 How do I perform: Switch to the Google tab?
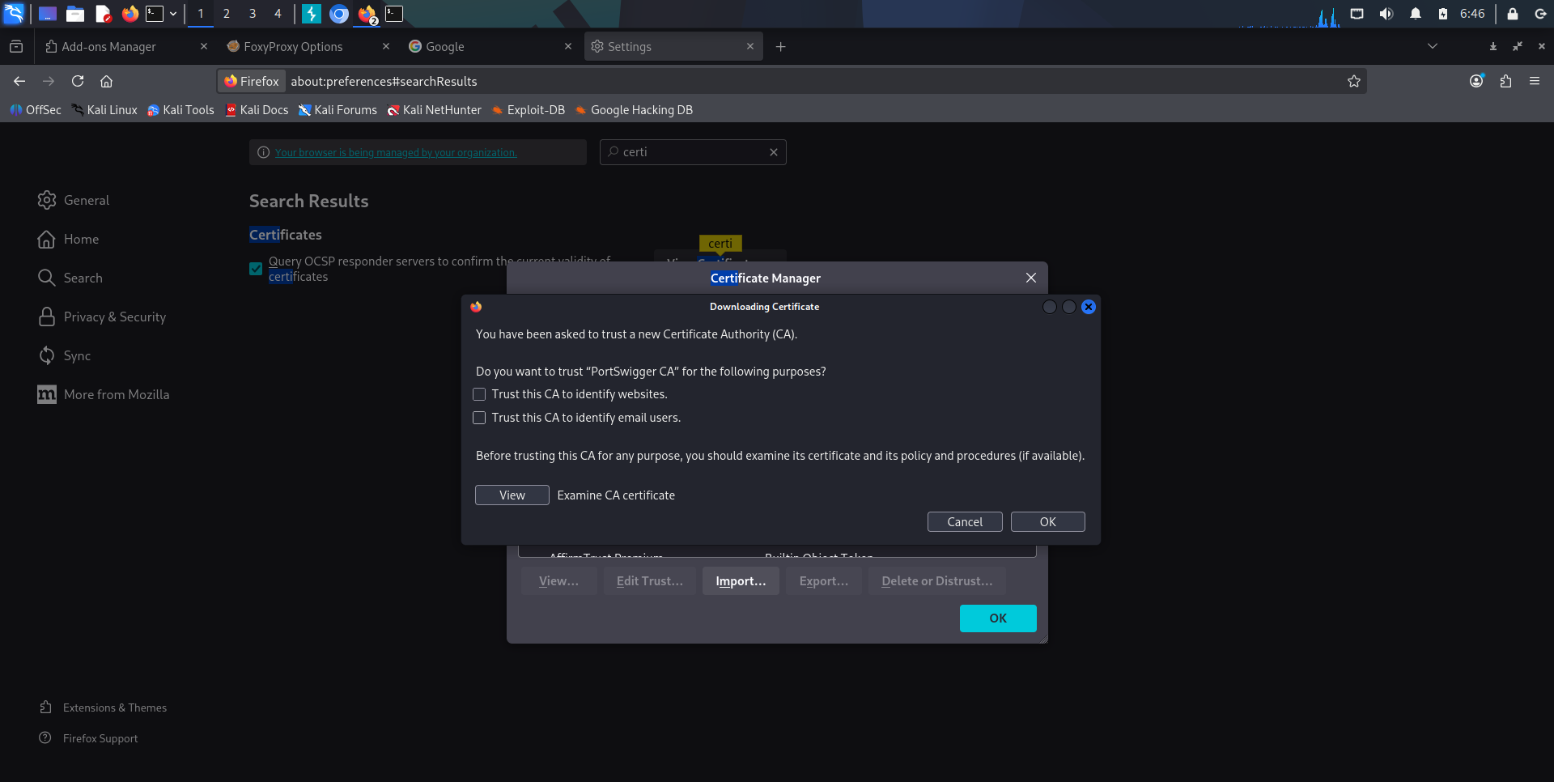click(490, 47)
